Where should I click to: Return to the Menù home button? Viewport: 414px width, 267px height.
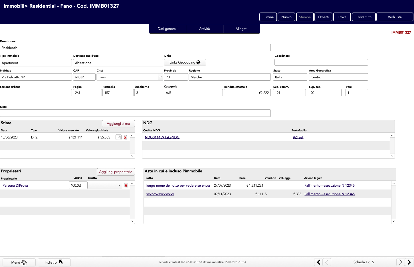(19, 262)
